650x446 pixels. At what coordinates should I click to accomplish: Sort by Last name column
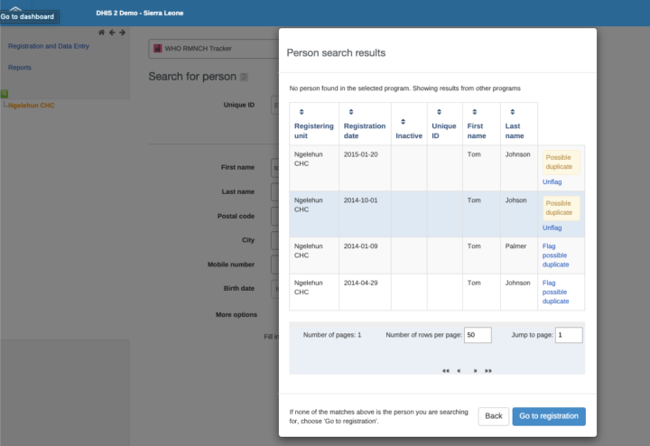click(513, 112)
